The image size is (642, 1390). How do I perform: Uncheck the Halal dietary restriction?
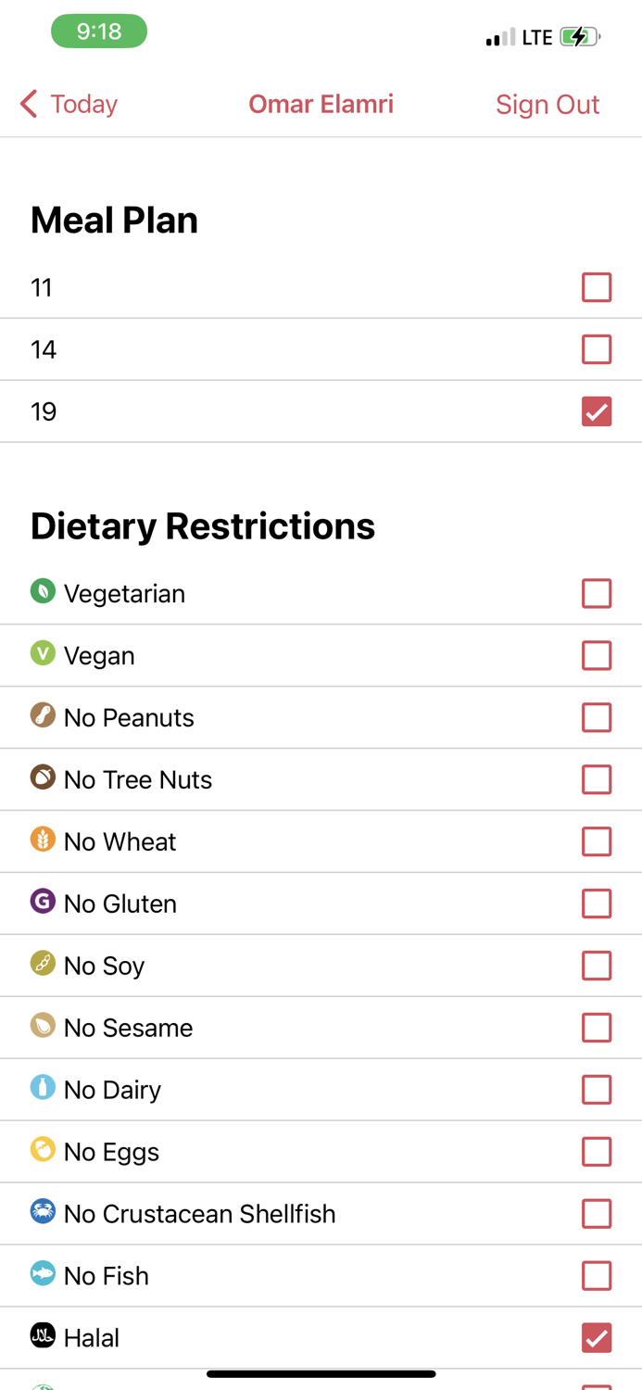click(x=597, y=1338)
